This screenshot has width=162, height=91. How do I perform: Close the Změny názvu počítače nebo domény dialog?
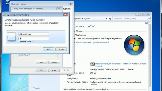pos(59,9)
